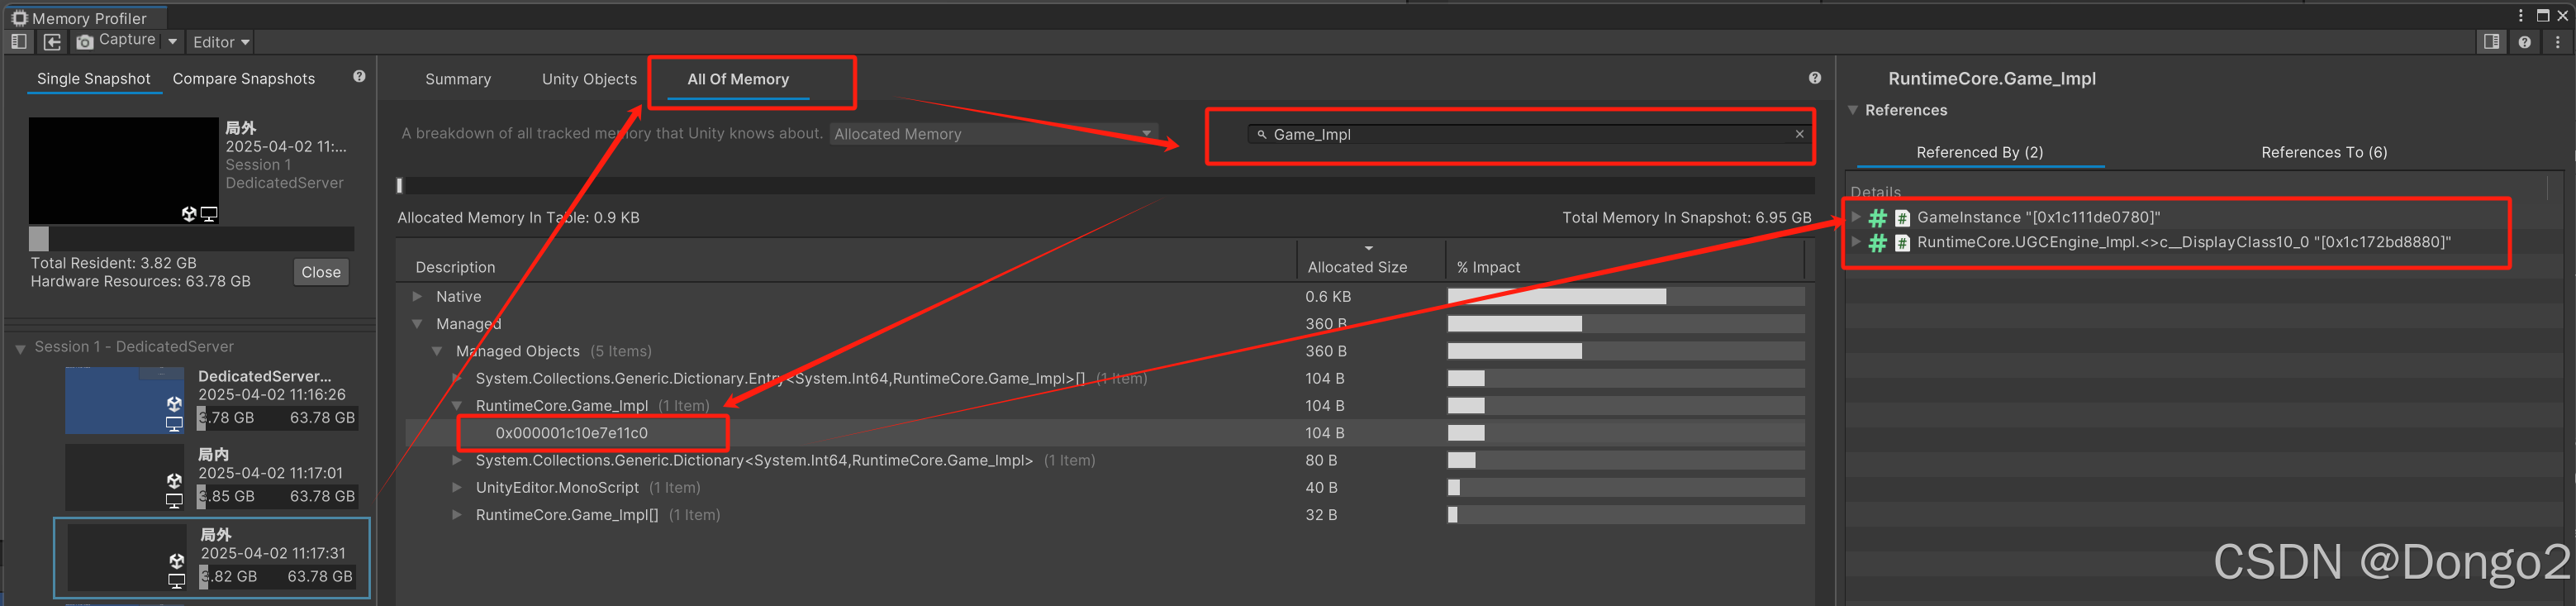Click the Native row impact bar
2576x606 pixels.
point(1626,296)
